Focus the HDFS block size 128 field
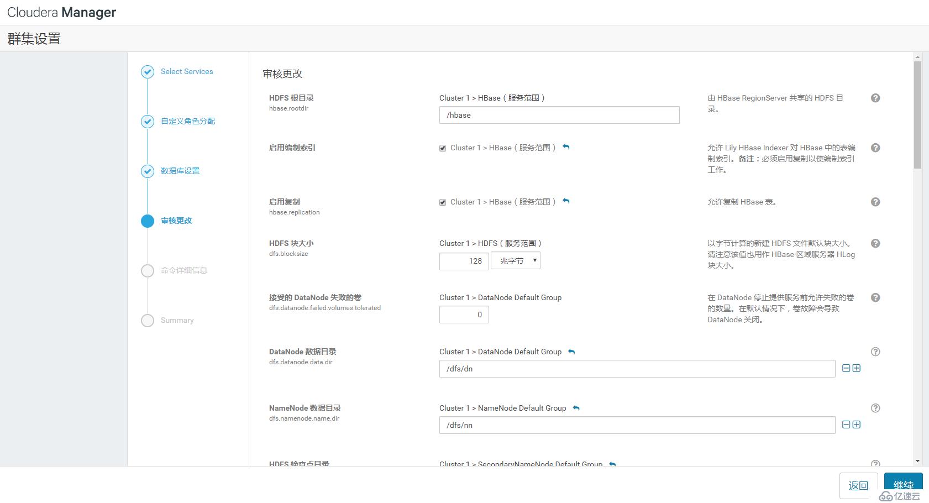 coord(464,261)
